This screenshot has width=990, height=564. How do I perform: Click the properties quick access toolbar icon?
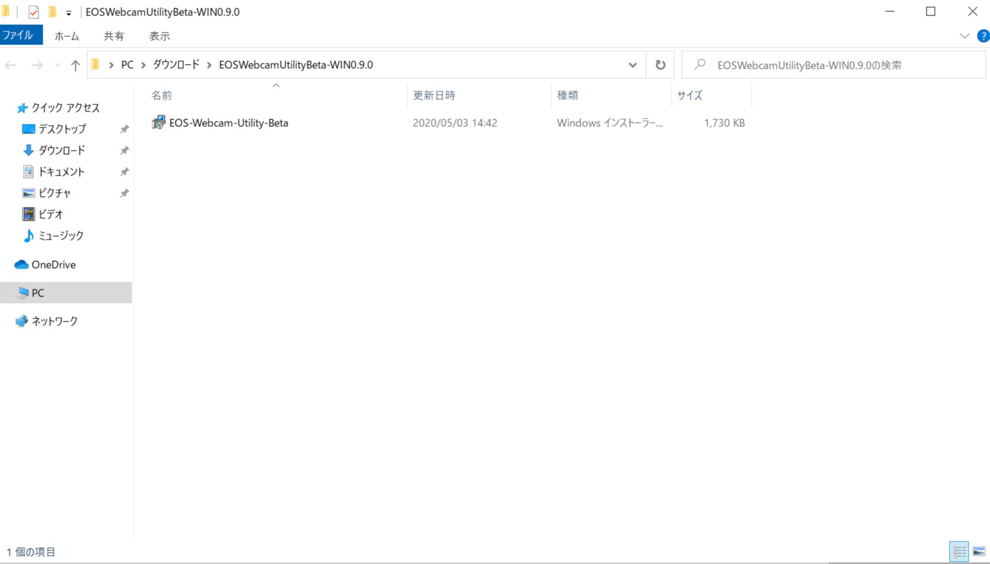tap(32, 11)
